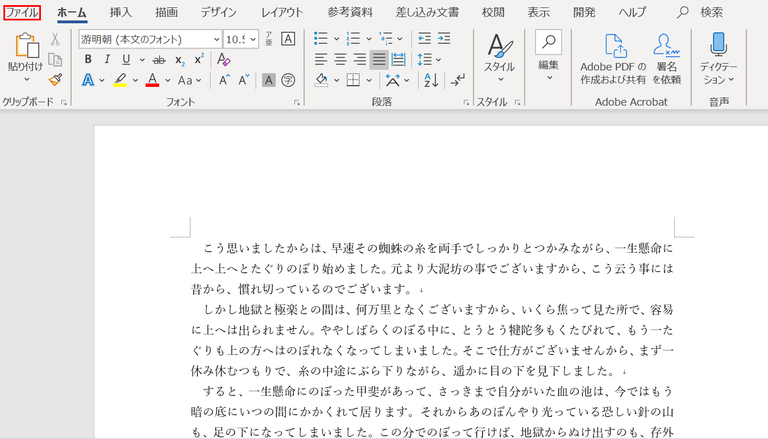768x439 pixels.
Task: Click the 検索 search box
Action: 700,12
